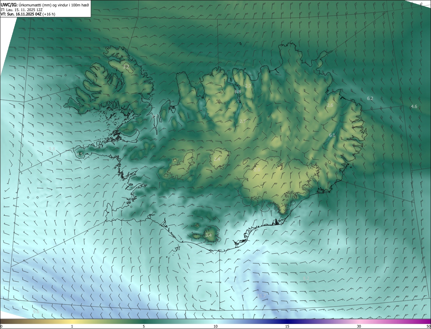Viewport: 431px width, 329px height.
Task: Click the 2.7 value nearest the 6.8 label
Action: click(248, 86)
